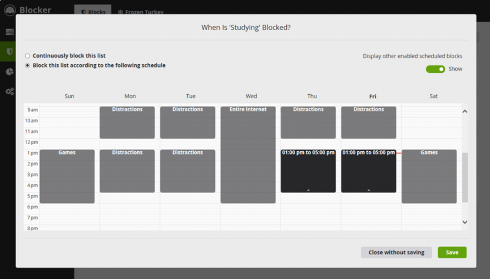Click the Saturday Games block
Screen dimensions: 490x279
coord(429,176)
